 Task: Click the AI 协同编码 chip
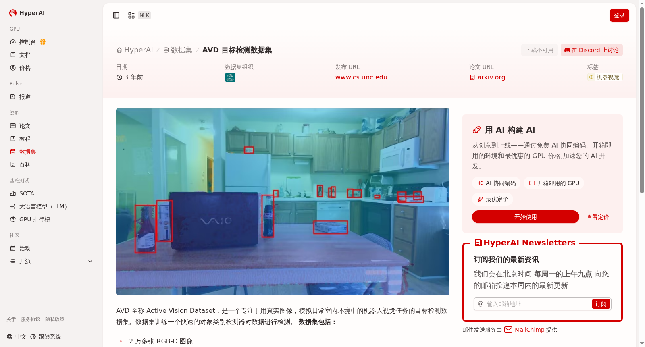tap(496, 183)
